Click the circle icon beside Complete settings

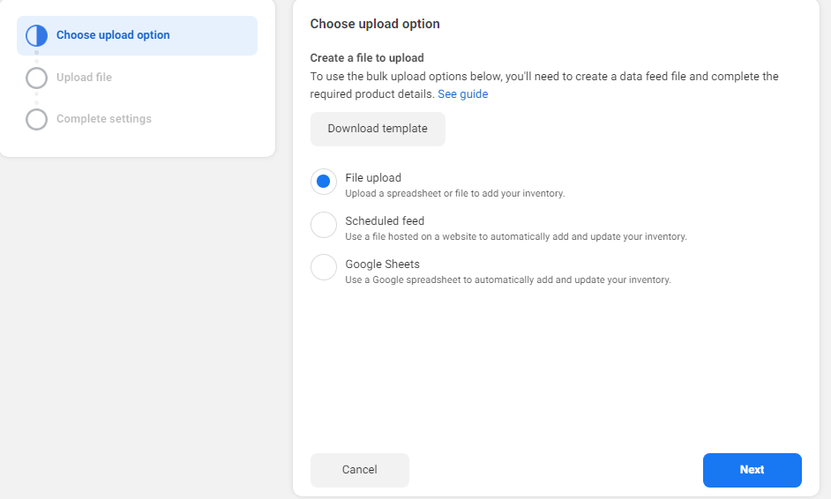coord(36,119)
